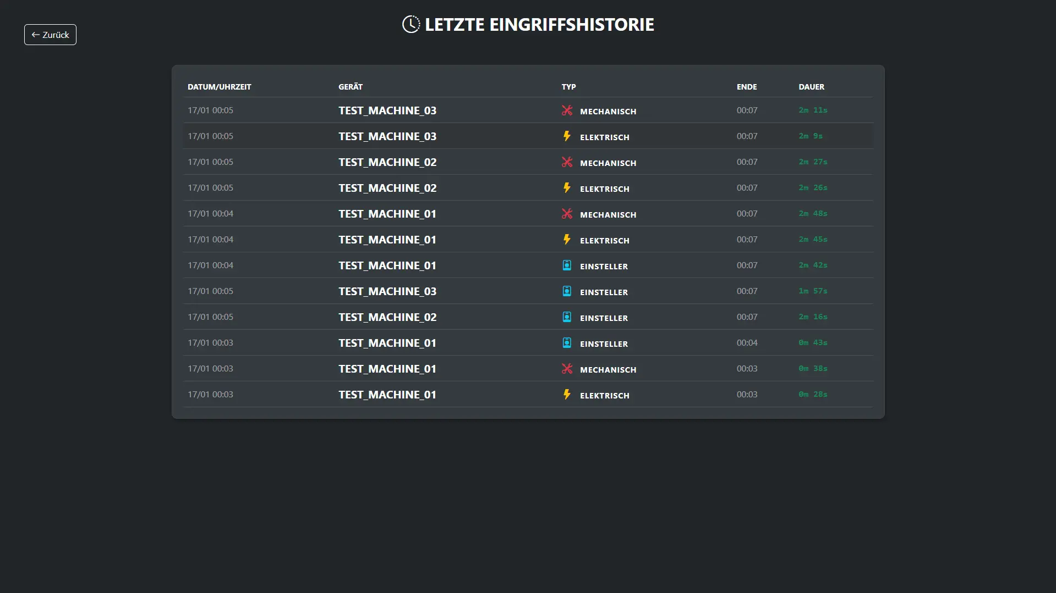Click the Datum/Uhrzeit column header

tap(219, 87)
